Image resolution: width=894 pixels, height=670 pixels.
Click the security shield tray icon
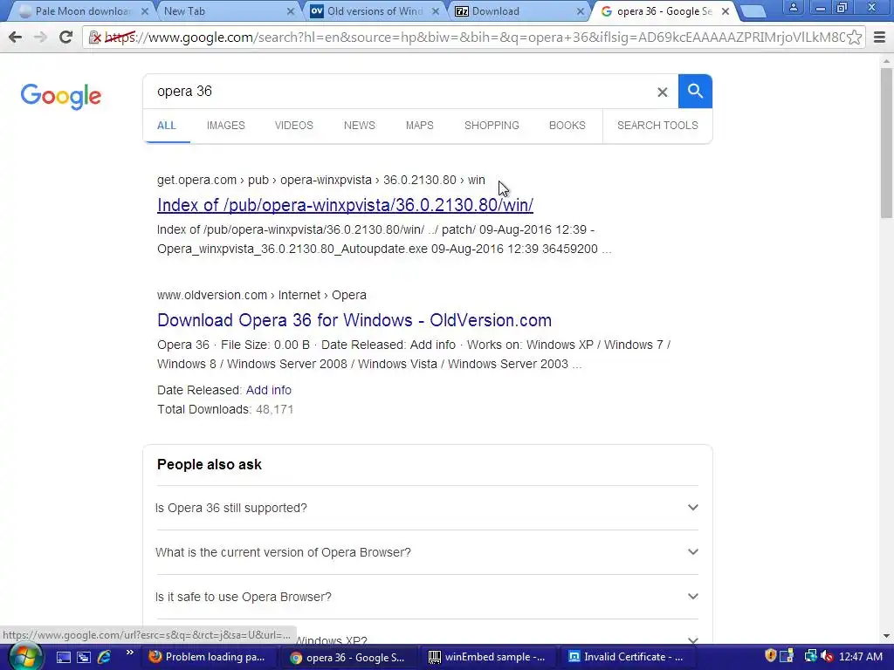tap(770, 656)
